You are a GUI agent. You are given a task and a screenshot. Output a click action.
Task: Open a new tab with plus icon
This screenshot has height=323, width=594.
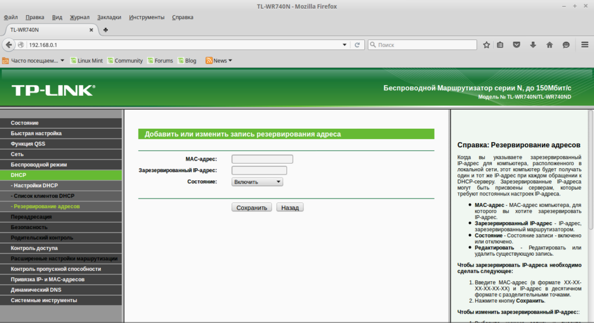click(106, 30)
